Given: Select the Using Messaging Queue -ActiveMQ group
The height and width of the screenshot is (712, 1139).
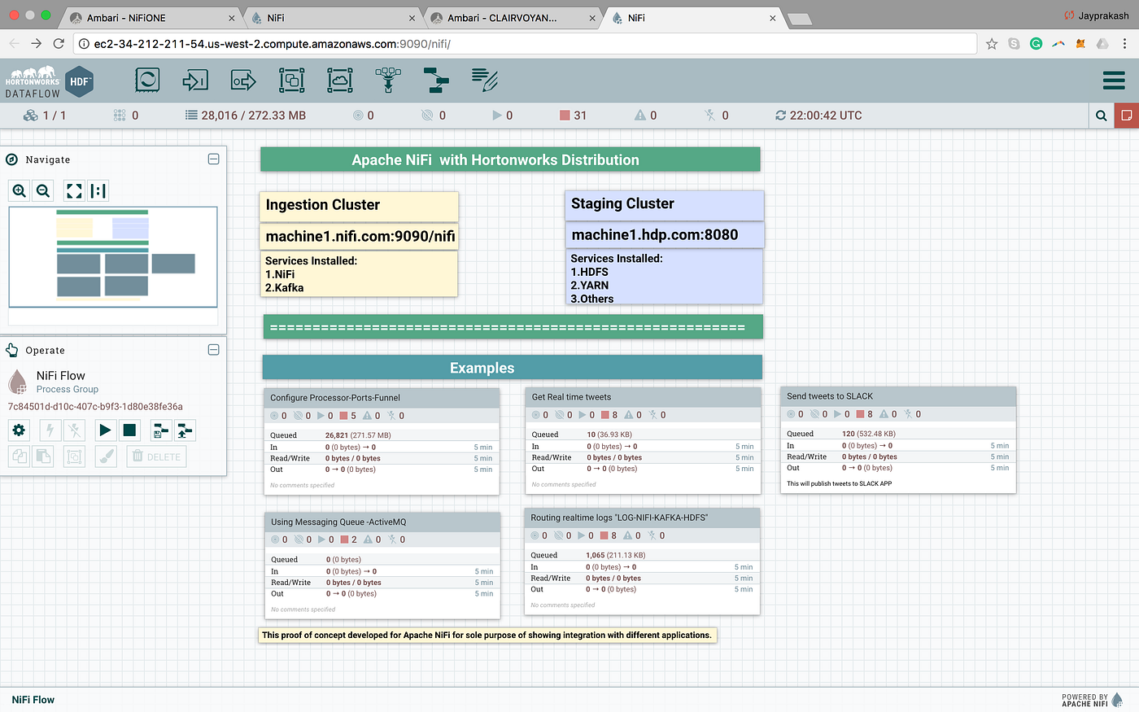Looking at the screenshot, I should 382,565.
